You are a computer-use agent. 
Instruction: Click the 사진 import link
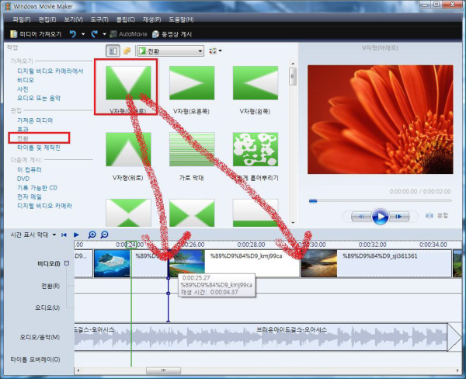23,89
